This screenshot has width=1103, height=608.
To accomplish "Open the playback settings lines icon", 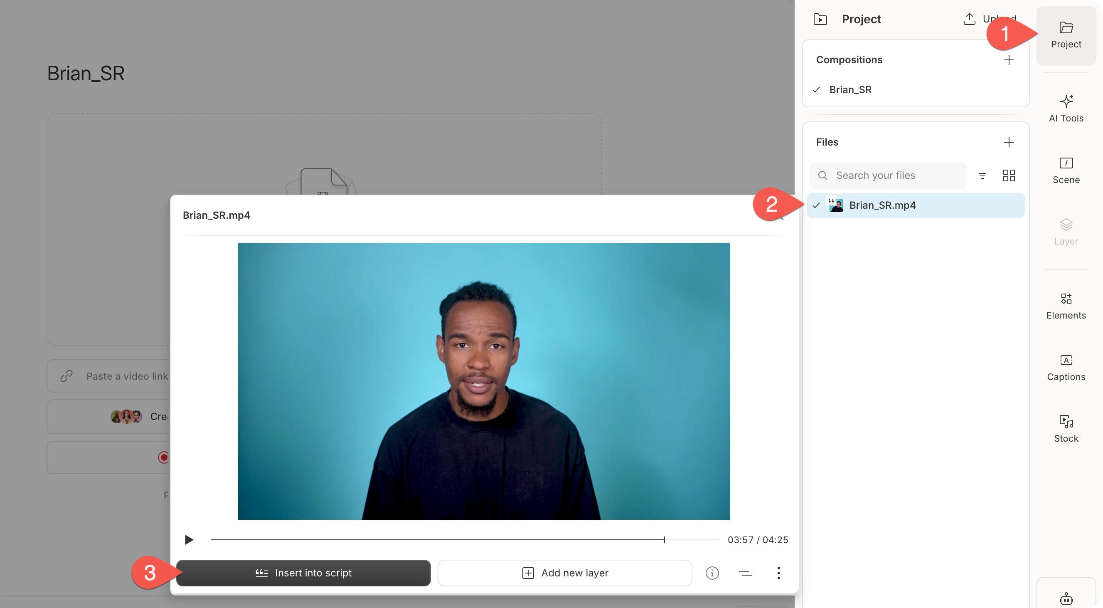I will click(745, 573).
